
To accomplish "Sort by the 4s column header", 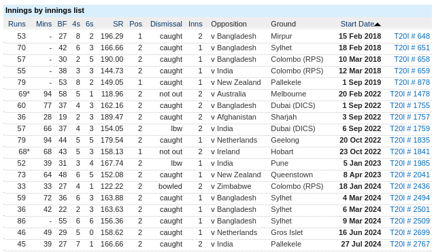I will click(76, 24).
